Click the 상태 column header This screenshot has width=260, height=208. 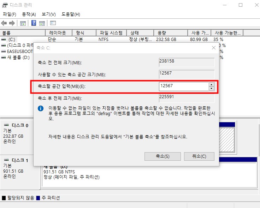pyautogui.click(x=140, y=33)
